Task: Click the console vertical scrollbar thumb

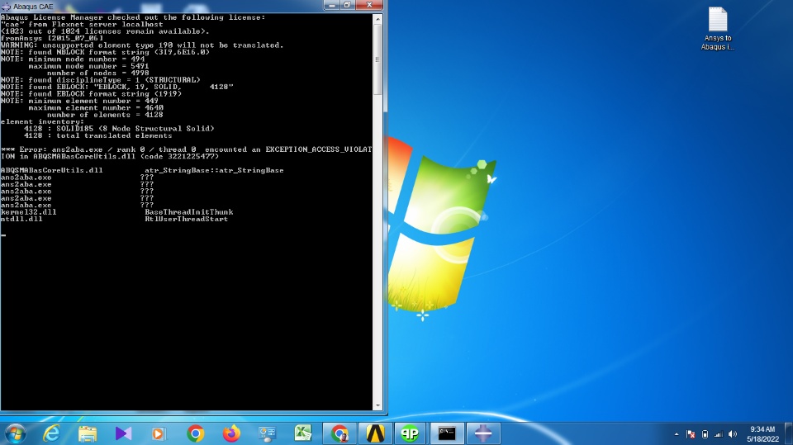Action: (x=378, y=59)
